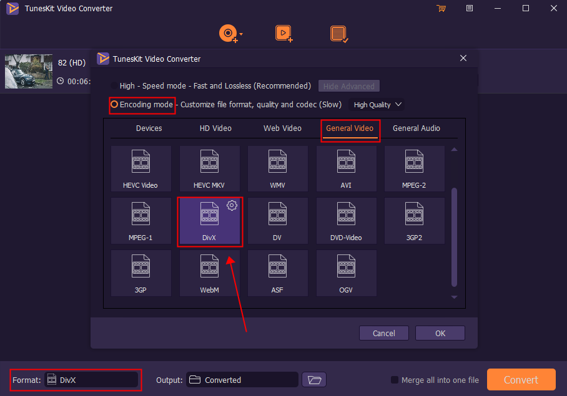Click the Hide Advanced button

click(x=349, y=86)
